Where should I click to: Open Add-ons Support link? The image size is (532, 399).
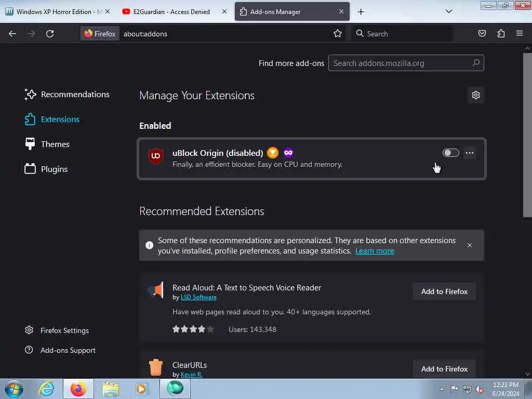[60, 350]
